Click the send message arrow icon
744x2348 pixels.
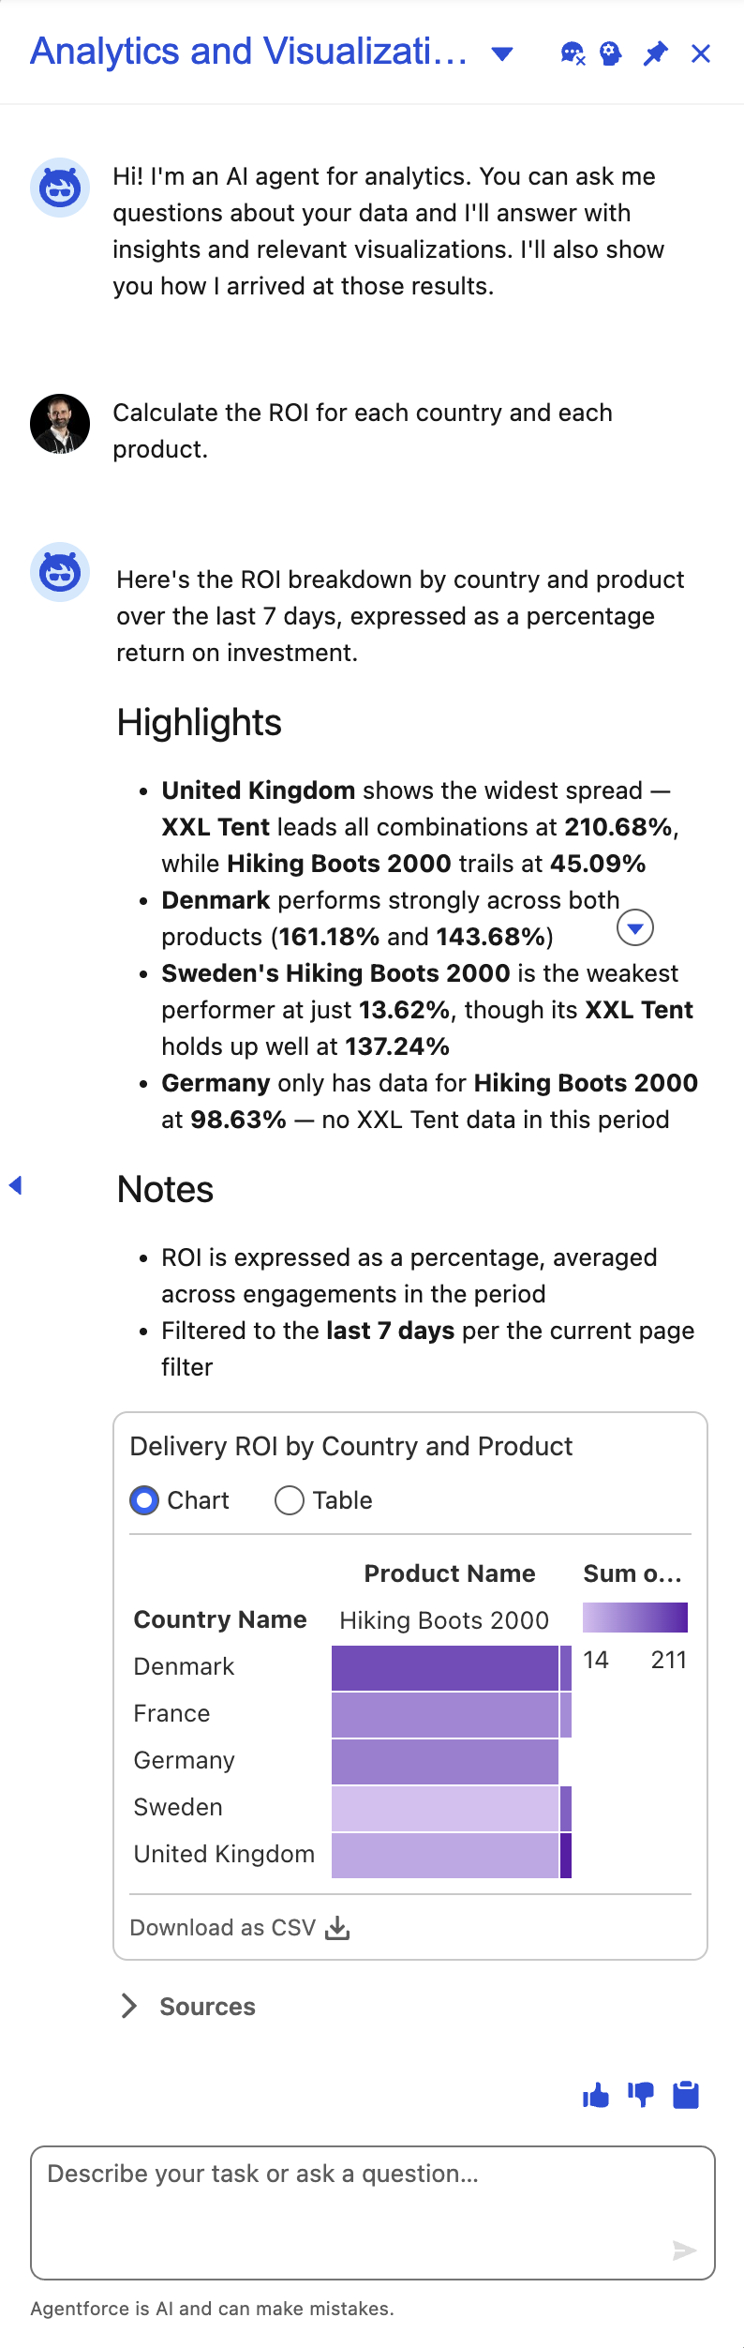pos(685,2250)
